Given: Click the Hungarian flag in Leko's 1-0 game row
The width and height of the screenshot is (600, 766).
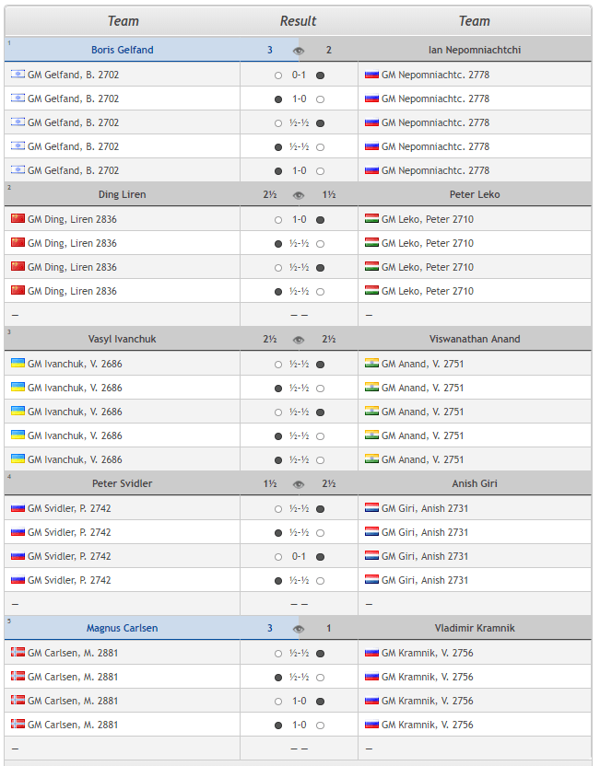Looking at the screenshot, I should 372,219.
